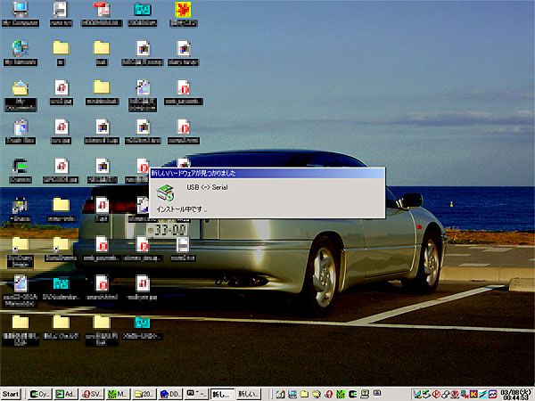Switch to the 'Cy...' taskbar window
Viewport: 535px width, 401px height.
click(39, 394)
